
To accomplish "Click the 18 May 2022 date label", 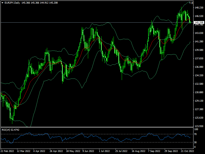I will (73, 151).
